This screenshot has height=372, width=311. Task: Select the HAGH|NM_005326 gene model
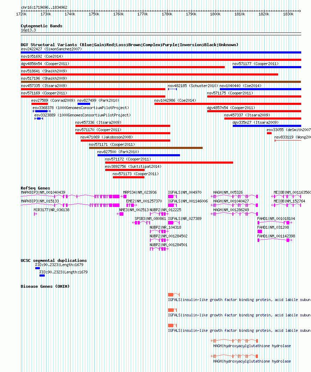[234, 196]
